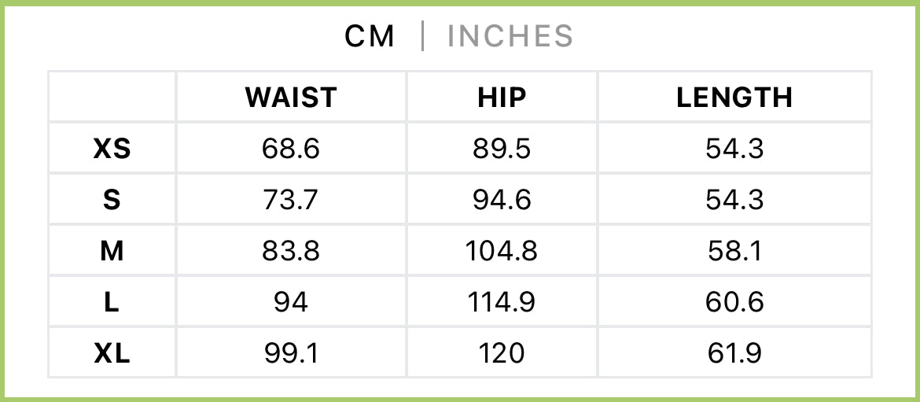Click the M length value 58.1

click(734, 252)
